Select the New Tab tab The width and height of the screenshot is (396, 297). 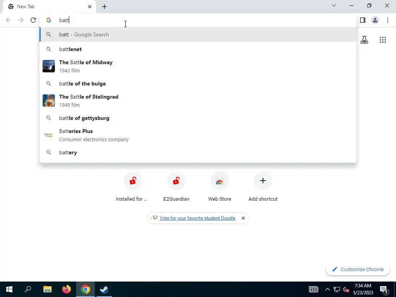(49, 7)
